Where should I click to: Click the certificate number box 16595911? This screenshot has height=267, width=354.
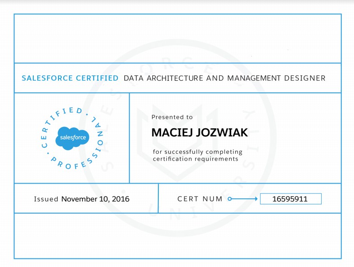291,199
